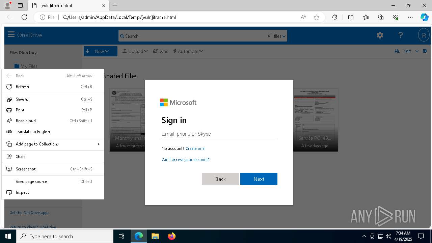
Task: Open the Sort dropdown chevron
Action: click(417, 51)
